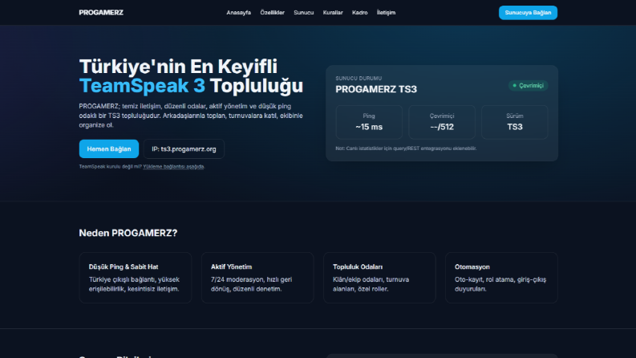636x358 pixels.
Task: Select the Düşük Ping & Sabit Hat card
Action: (x=136, y=278)
